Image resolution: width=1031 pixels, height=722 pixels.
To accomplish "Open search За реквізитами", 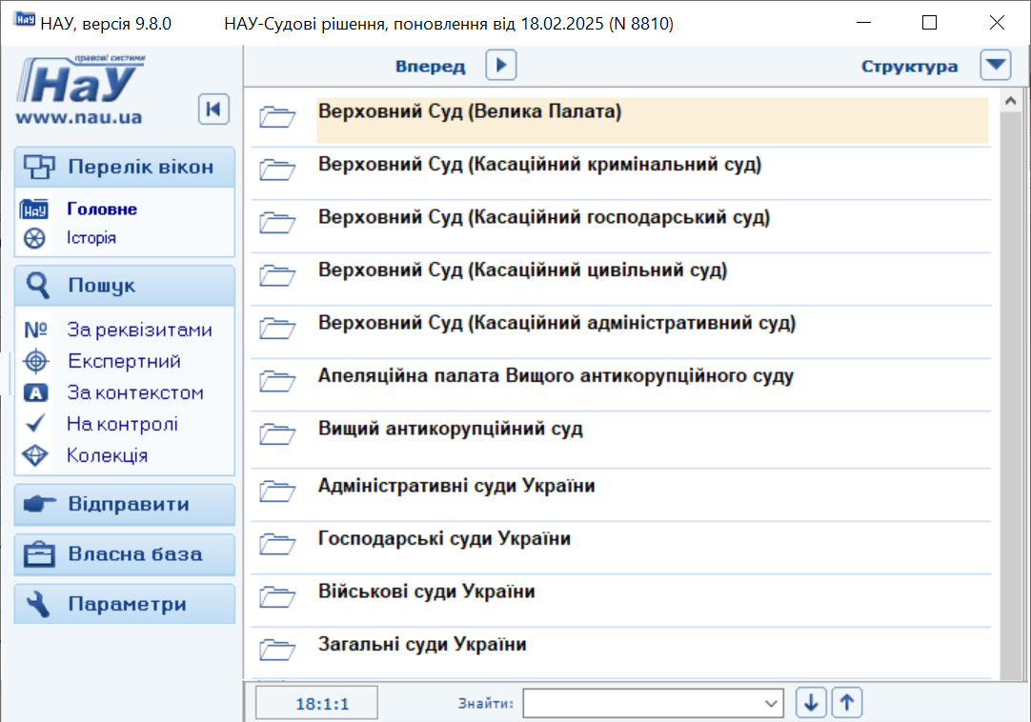I will click(139, 330).
